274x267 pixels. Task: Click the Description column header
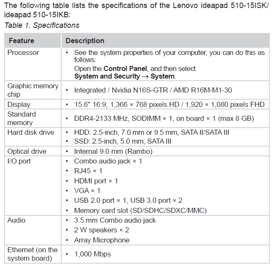click(x=85, y=41)
